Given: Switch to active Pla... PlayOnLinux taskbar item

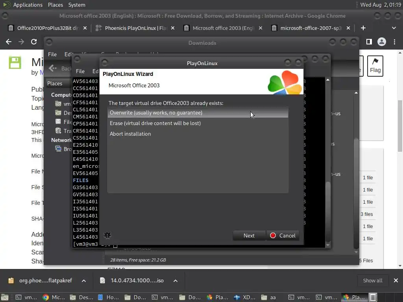Looking at the screenshot, I should pos(355,297).
